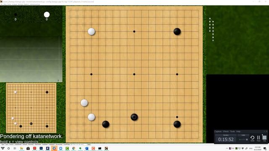This screenshot has height=151, width=269.
Task: Open File Explorer from taskbar
Action: point(21,148)
